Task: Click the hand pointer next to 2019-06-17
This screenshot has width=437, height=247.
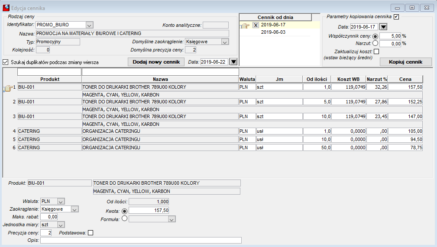Action: point(245,26)
